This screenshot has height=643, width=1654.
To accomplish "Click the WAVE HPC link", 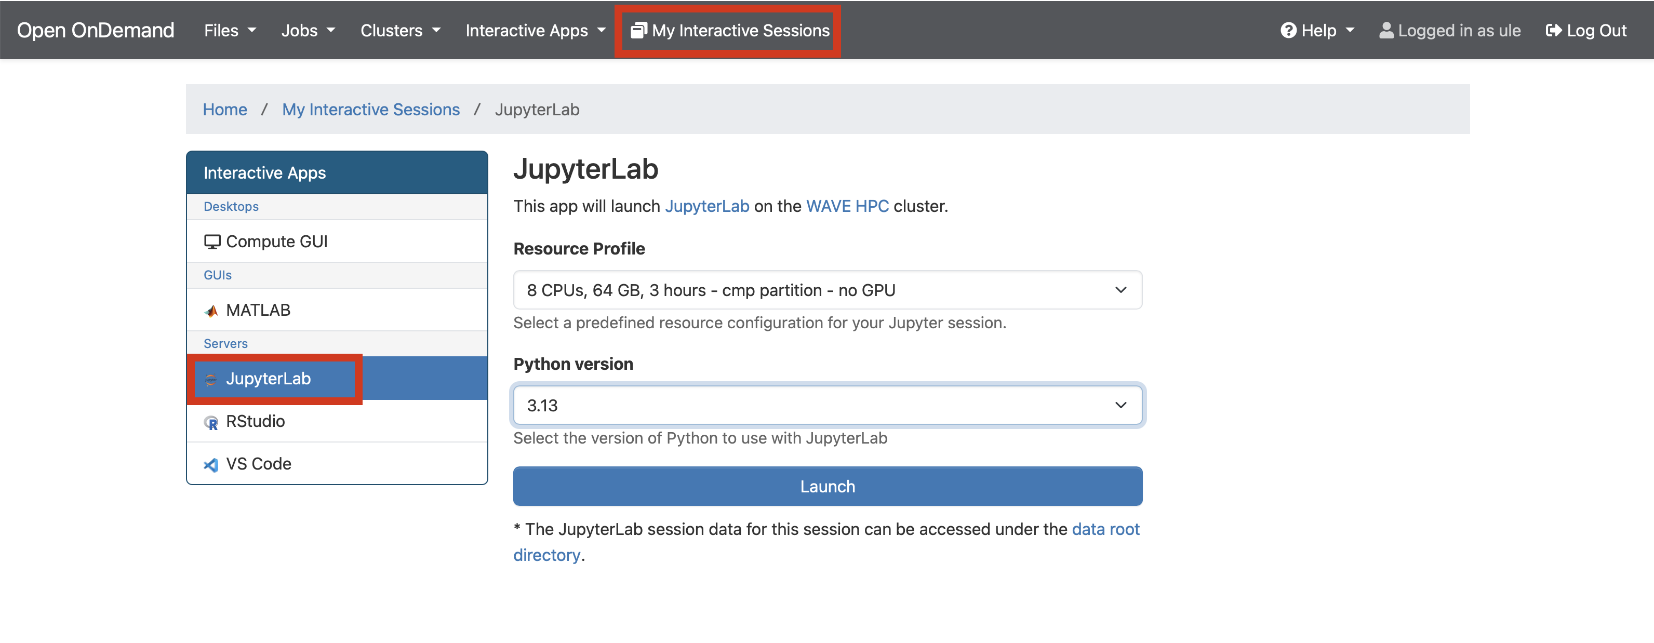I will pos(847,206).
